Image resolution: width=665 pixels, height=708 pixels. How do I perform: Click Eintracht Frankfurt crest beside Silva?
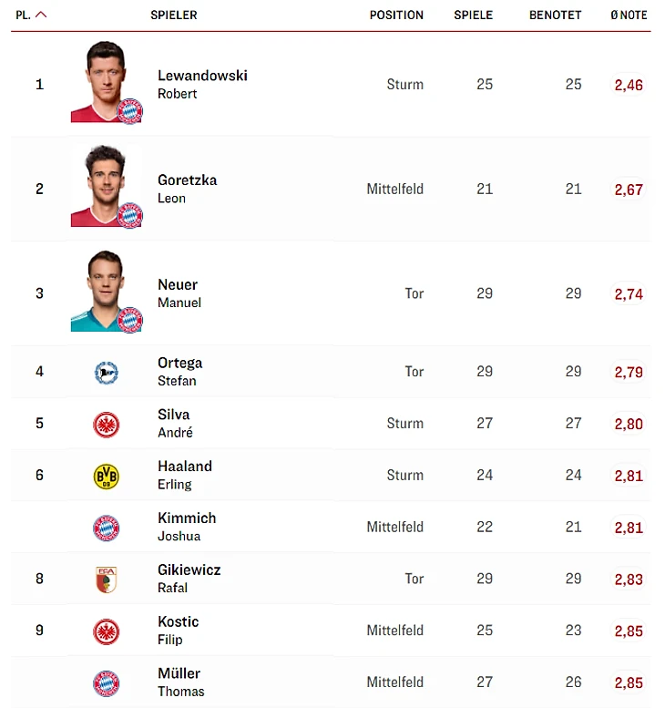click(x=107, y=424)
